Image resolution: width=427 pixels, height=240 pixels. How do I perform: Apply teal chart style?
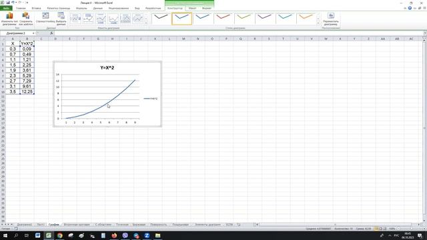pyautogui.click(x=286, y=18)
